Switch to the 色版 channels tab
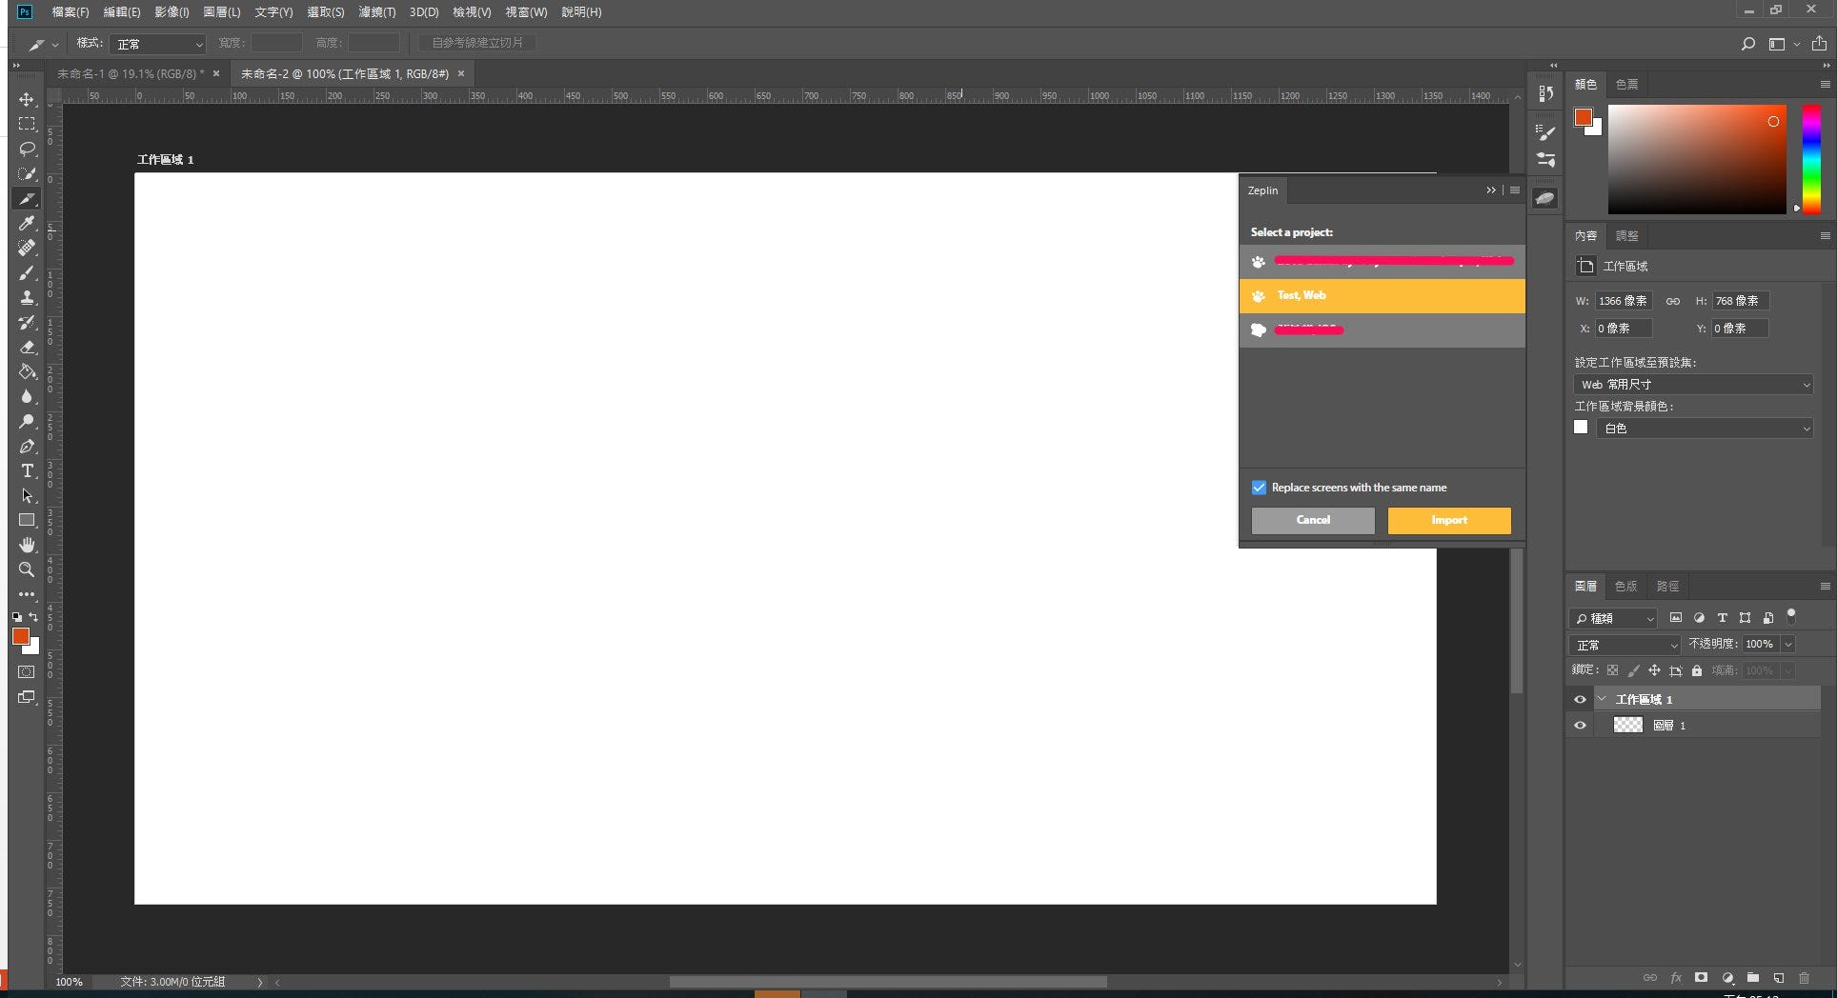The image size is (1837, 998). (x=1626, y=587)
